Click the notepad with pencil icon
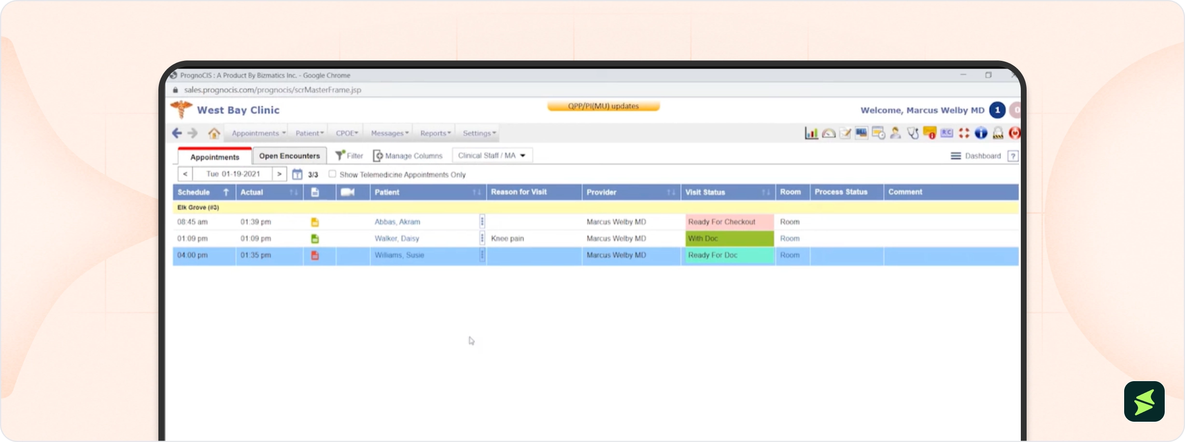The image size is (1185, 442). click(845, 133)
